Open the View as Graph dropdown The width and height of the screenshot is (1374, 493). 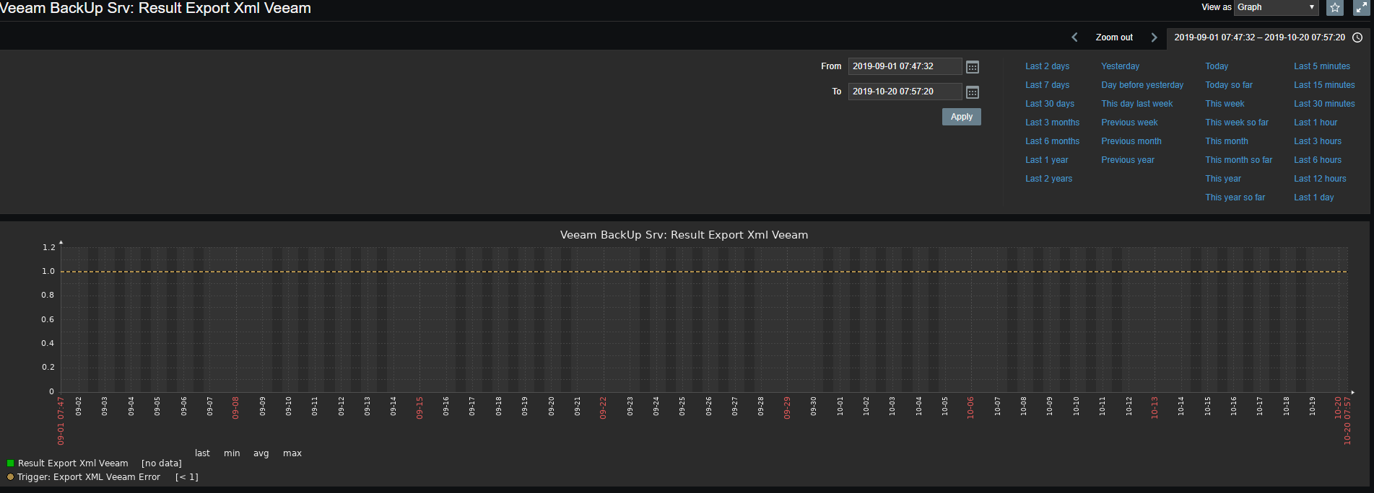[x=1277, y=7]
